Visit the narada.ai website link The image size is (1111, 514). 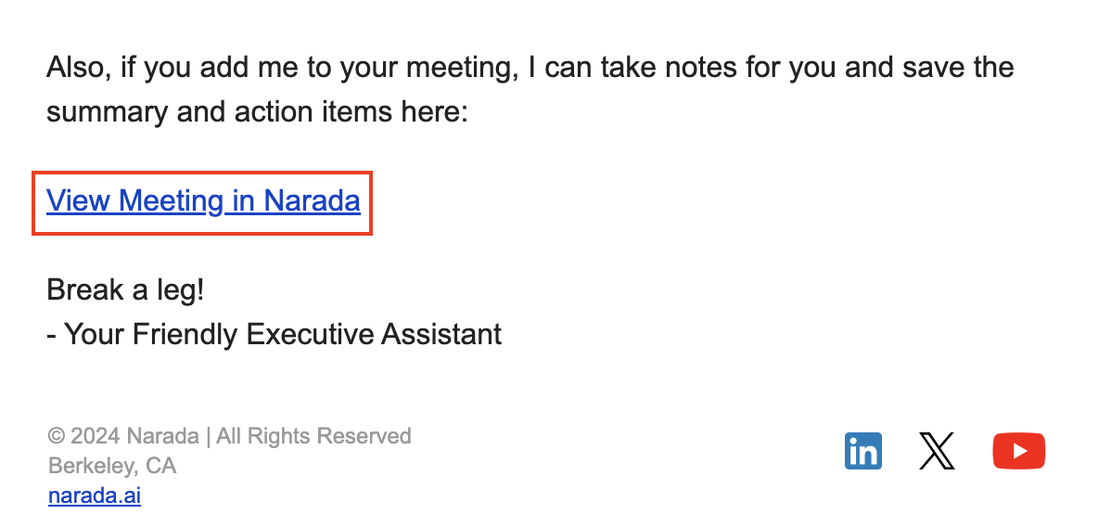click(x=95, y=495)
